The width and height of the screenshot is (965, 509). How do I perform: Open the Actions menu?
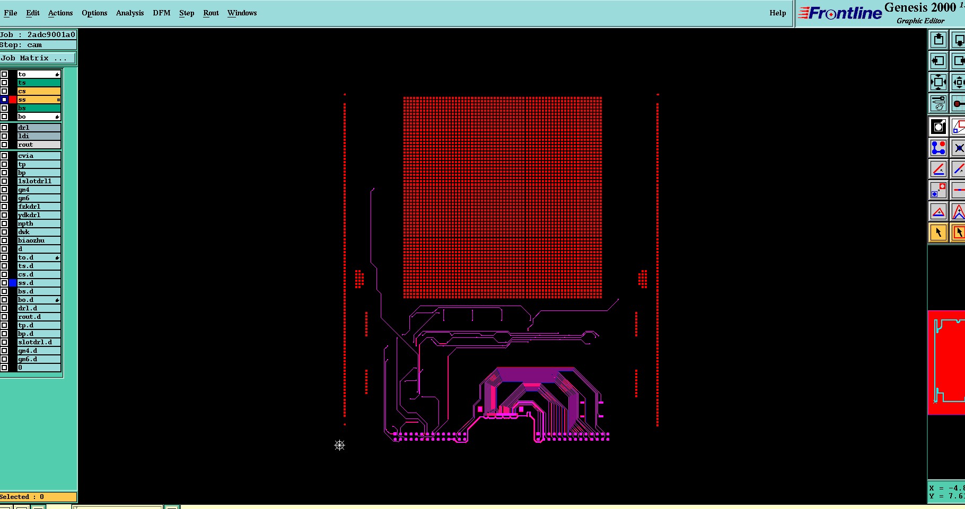click(x=60, y=13)
